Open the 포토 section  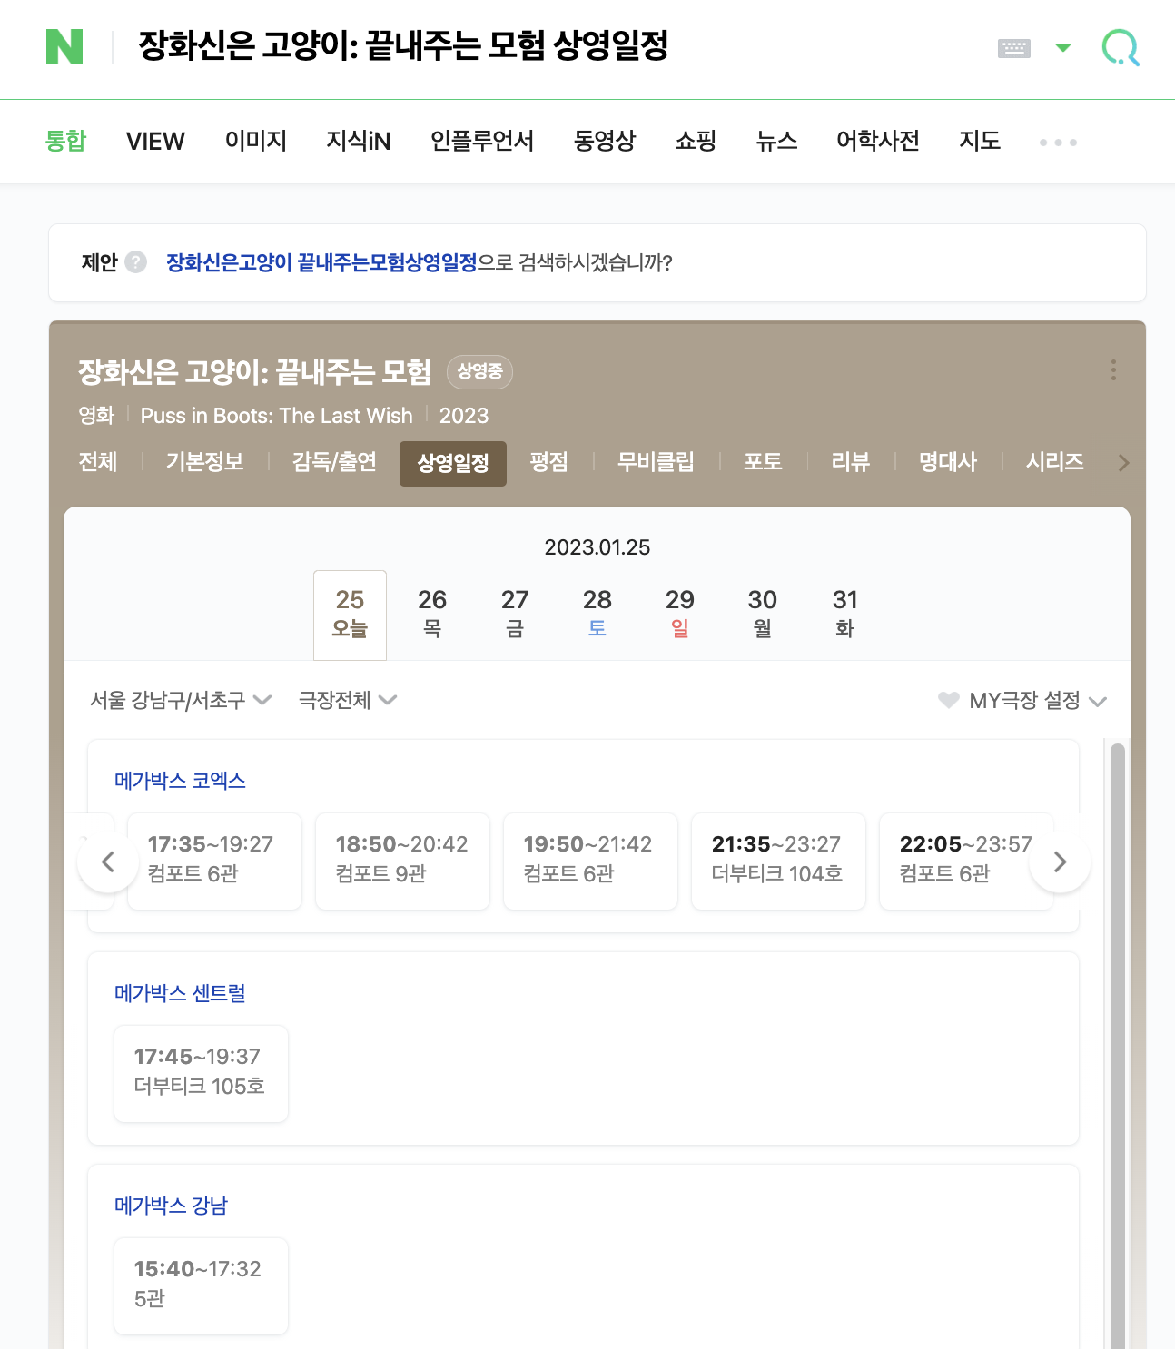tap(763, 462)
